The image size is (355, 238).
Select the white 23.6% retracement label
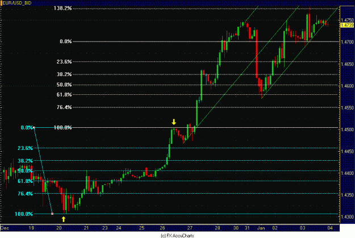[x=64, y=61]
